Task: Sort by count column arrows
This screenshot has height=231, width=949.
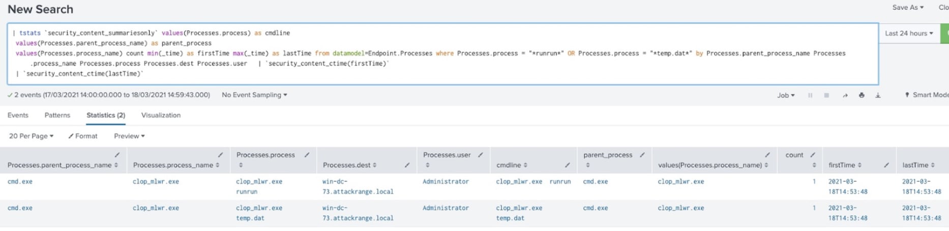Action: [814, 165]
